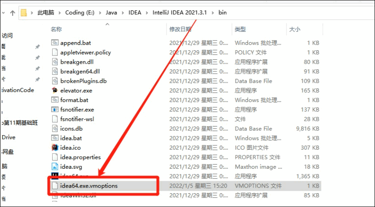Open ActivationCode item in navigation pane
The width and height of the screenshot is (375, 207).
17,90
